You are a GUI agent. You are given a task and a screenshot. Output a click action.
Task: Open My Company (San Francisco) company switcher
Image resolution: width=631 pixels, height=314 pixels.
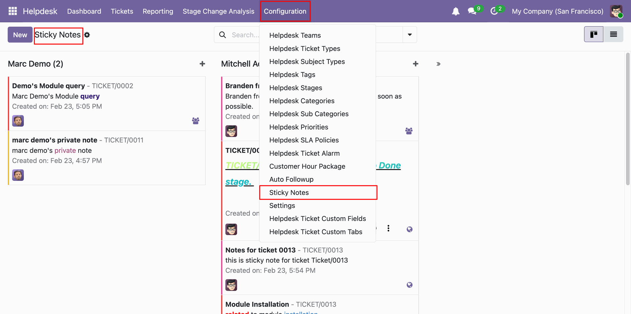click(557, 12)
